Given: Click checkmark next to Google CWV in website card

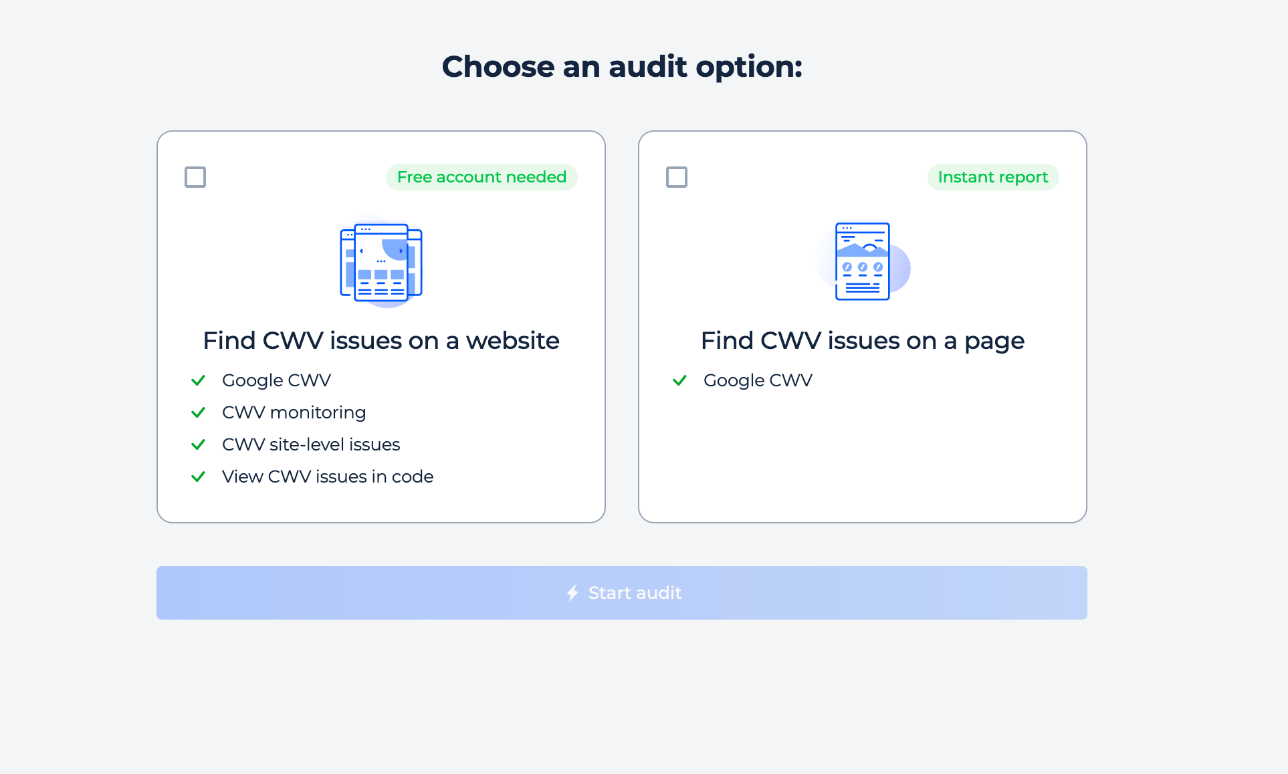Looking at the screenshot, I should click(x=198, y=380).
